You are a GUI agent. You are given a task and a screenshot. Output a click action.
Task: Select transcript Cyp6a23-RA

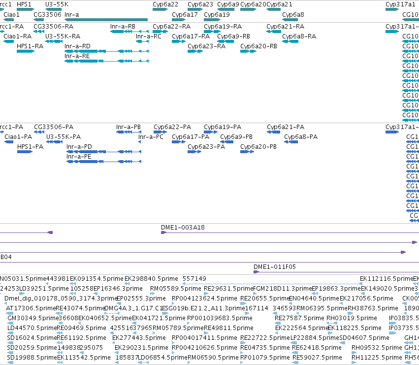click(195, 51)
